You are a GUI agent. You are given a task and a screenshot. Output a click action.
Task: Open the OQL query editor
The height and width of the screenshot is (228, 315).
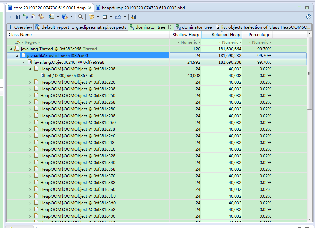[x=33, y=17]
